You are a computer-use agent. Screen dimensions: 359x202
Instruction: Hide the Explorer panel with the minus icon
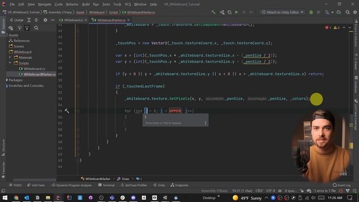coord(53,20)
